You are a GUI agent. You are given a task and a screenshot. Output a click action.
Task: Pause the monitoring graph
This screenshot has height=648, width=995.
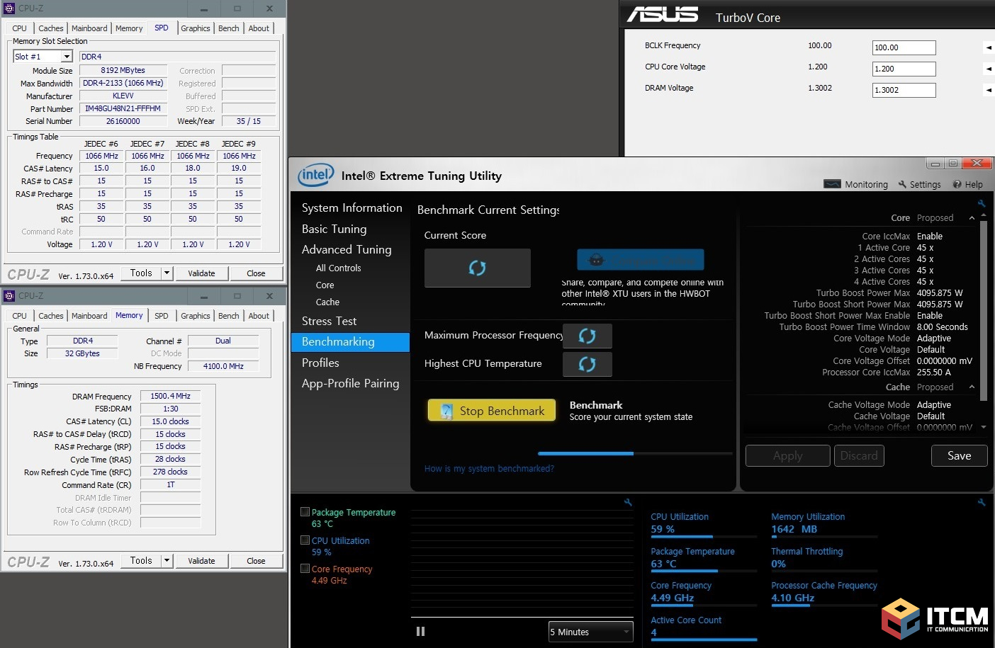point(420,631)
